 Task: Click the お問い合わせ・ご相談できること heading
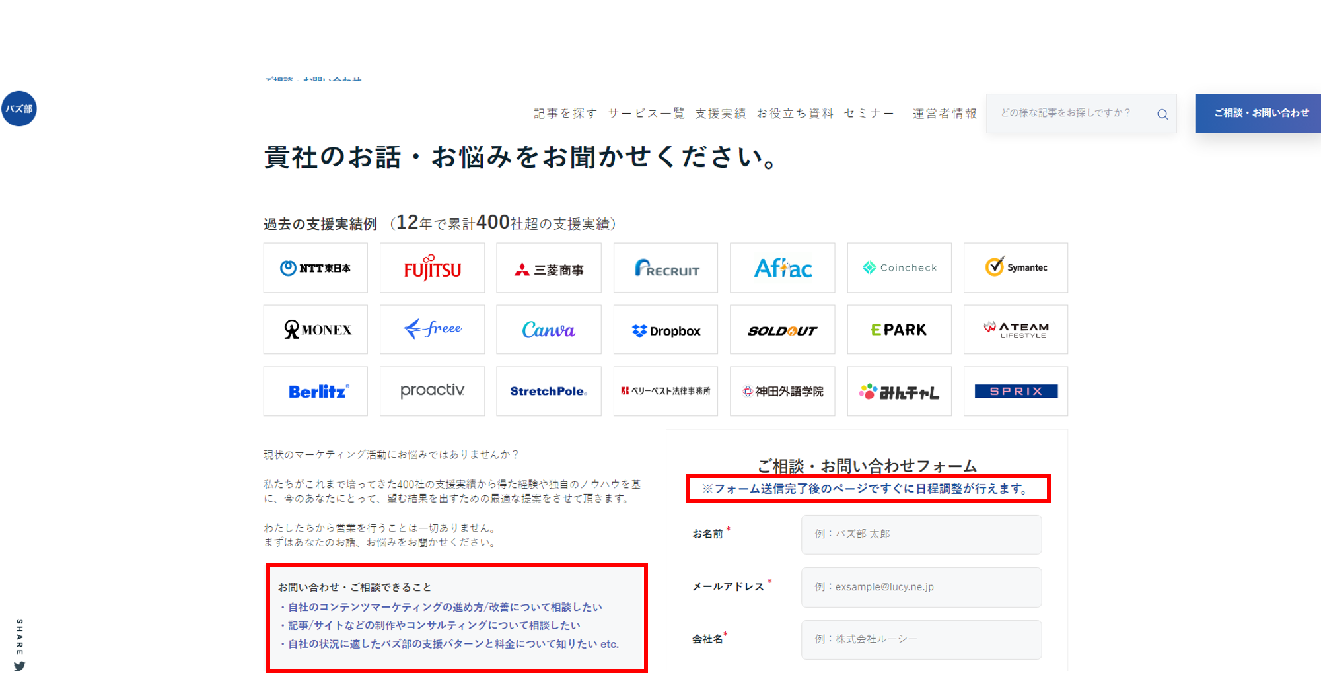[355, 587]
